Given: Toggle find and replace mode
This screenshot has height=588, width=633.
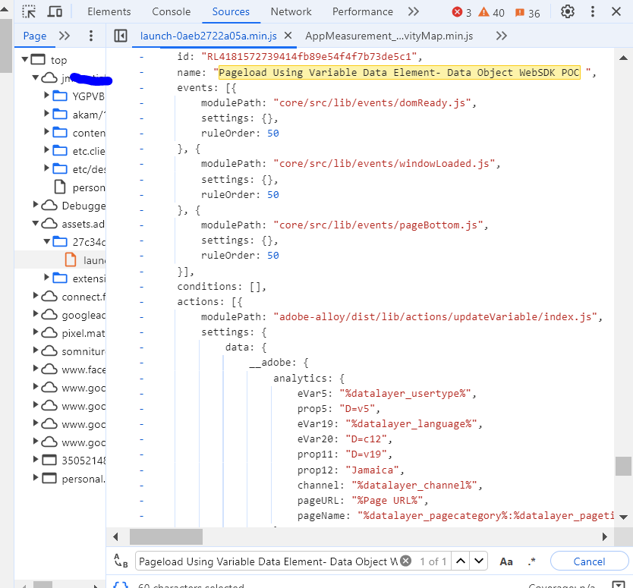Looking at the screenshot, I should [x=121, y=561].
